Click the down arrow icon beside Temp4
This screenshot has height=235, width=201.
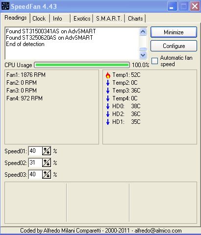coord(108,98)
